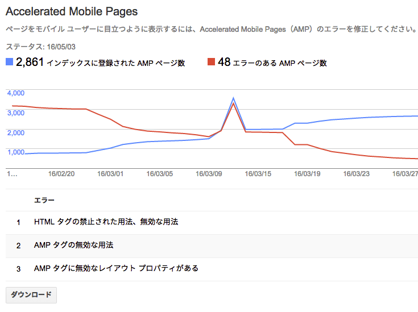Click the AMP description sentence below the heading
This screenshot has width=418, height=312.
(x=211, y=29)
